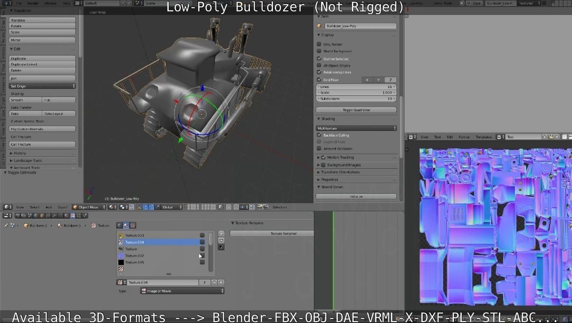
Task: Open the texture browse icon beside Texture.004
Action: coord(121,282)
